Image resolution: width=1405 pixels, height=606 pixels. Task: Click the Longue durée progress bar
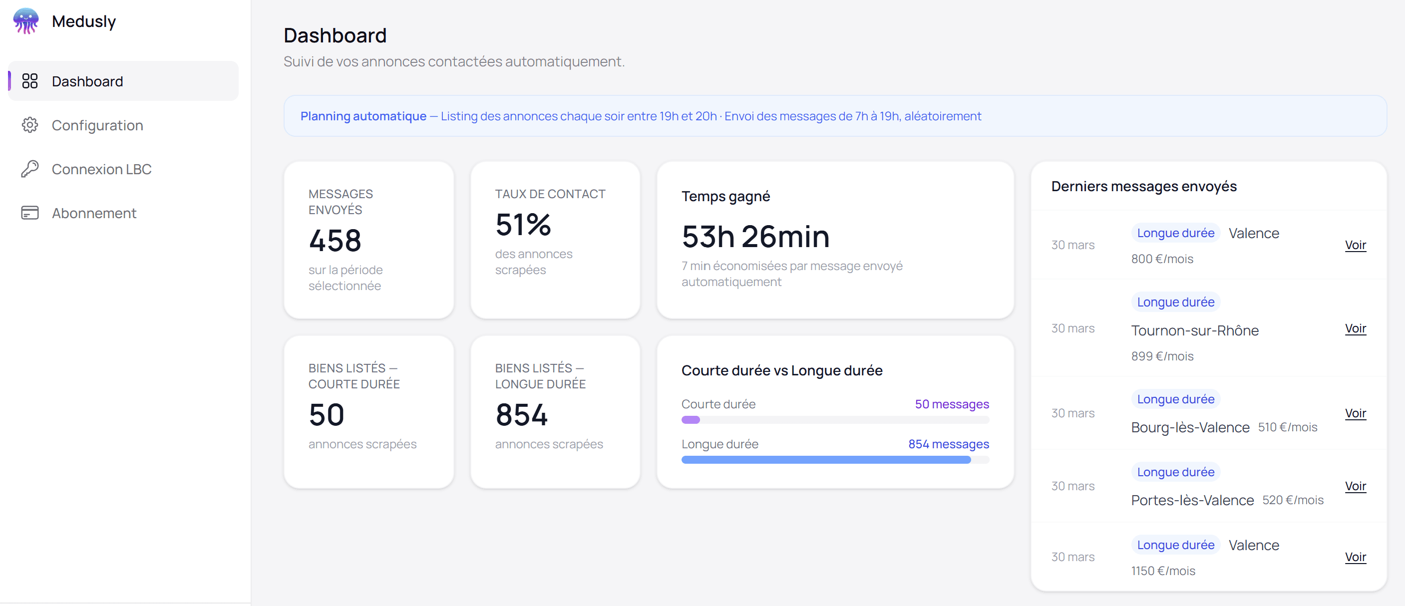[x=834, y=460]
